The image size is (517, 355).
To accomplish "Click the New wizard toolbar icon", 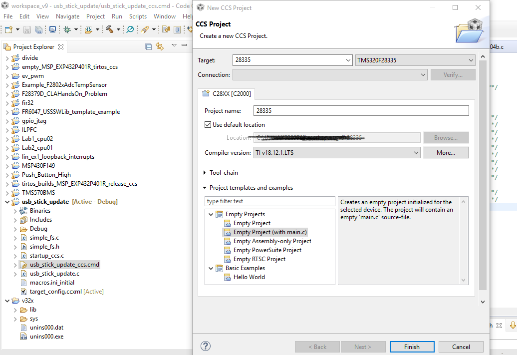I will 8,29.
